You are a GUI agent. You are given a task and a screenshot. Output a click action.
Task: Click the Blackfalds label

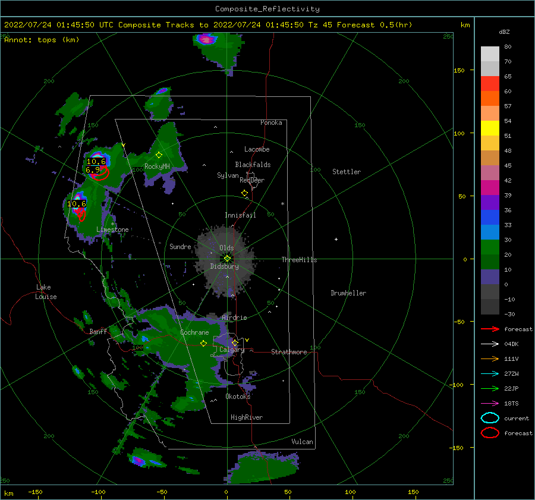click(x=253, y=165)
